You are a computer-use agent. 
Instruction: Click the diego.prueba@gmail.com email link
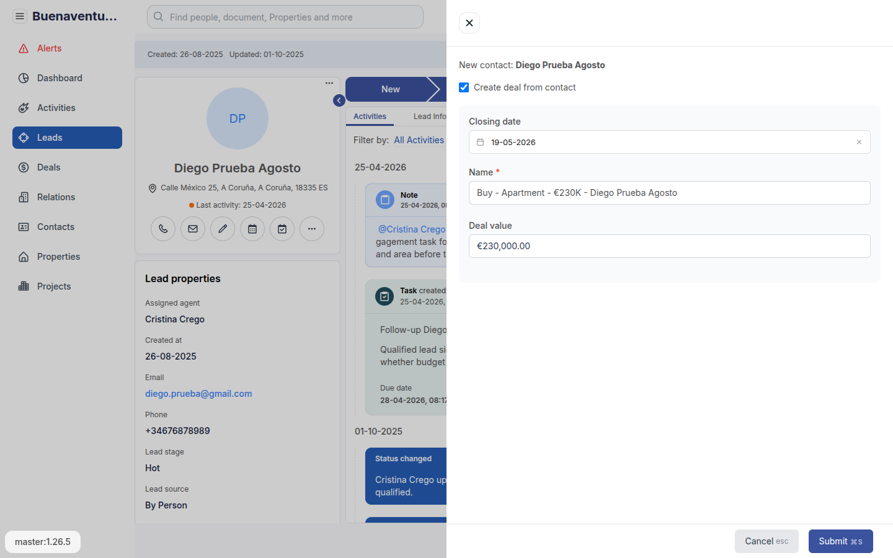tap(198, 394)
